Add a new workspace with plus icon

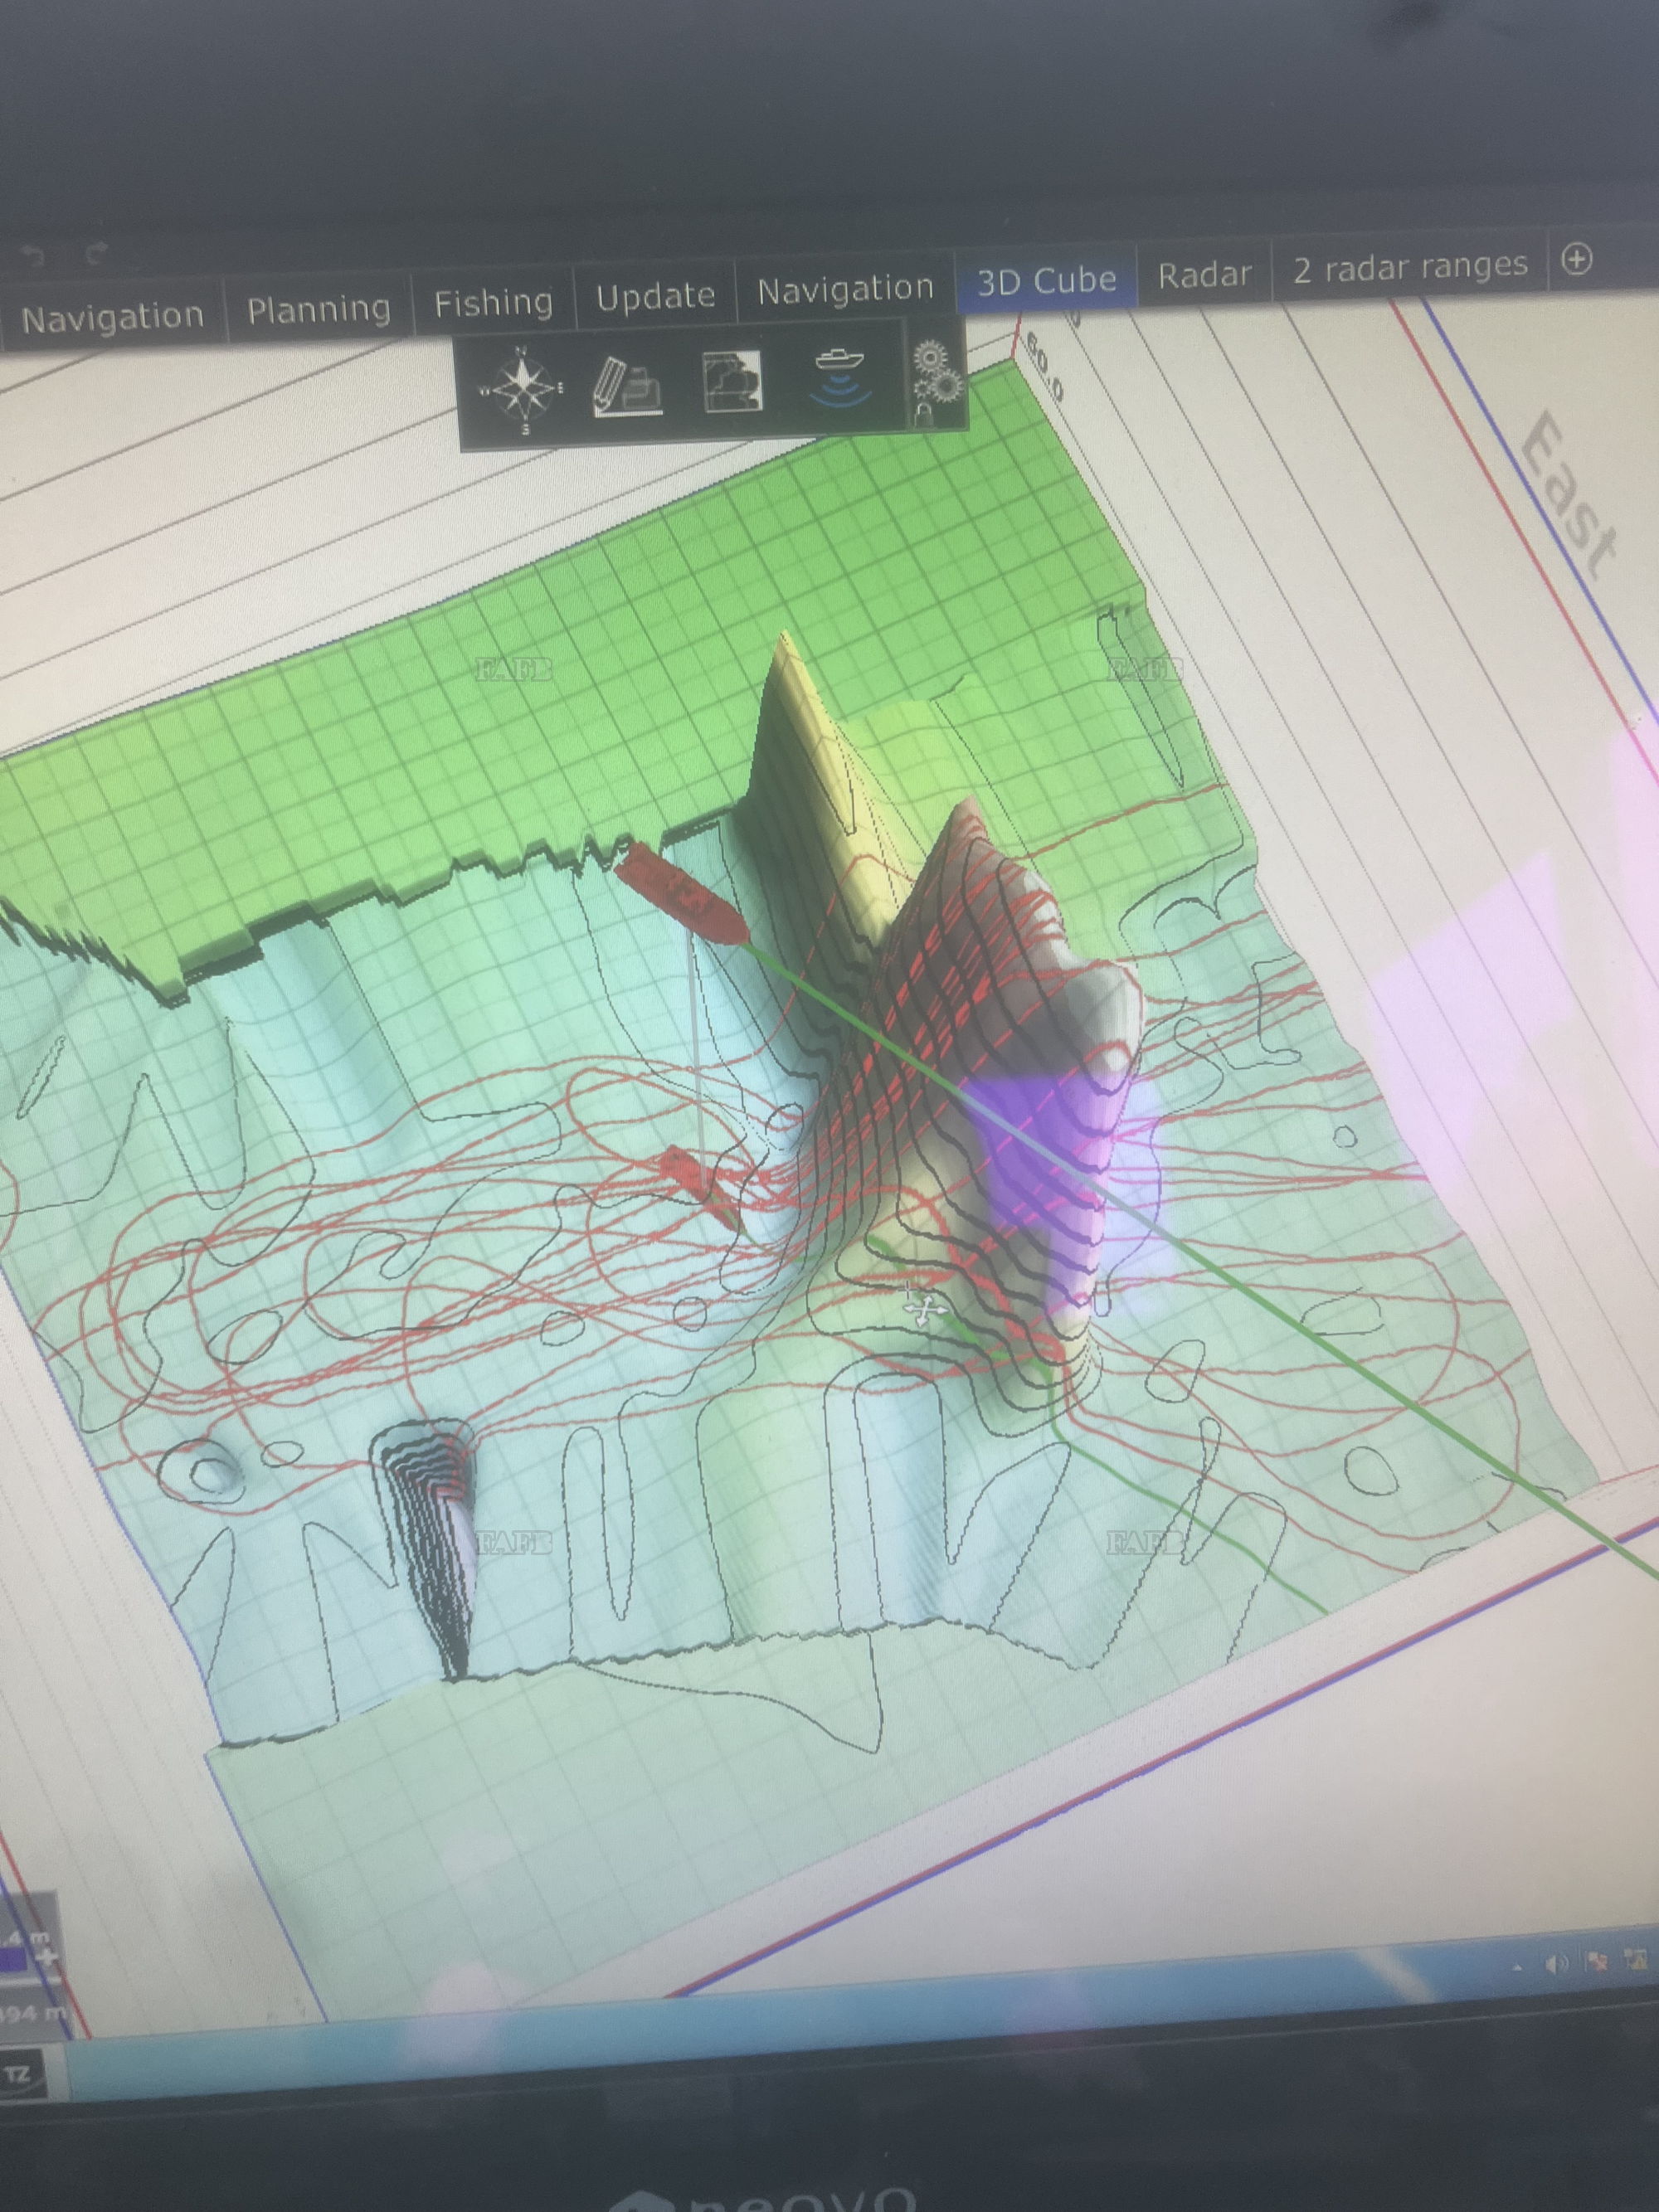click(1576, 260)
